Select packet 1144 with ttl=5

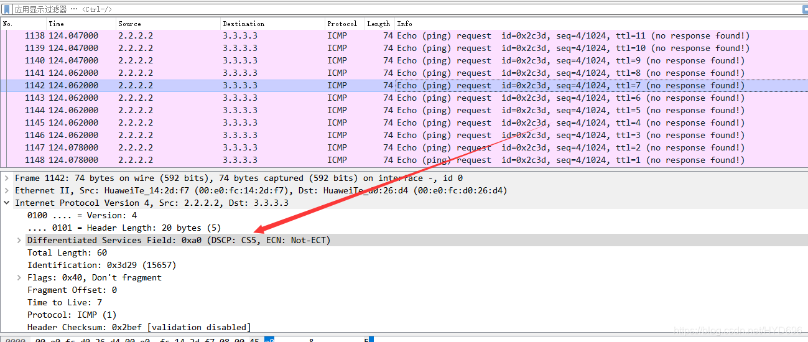tap(404, 111)
